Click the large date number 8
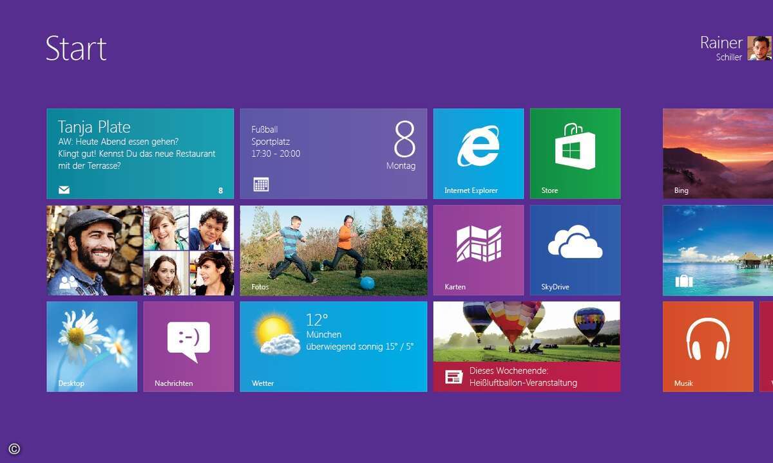The width and height of the screenshot is (773, 463). click(405, 139)
